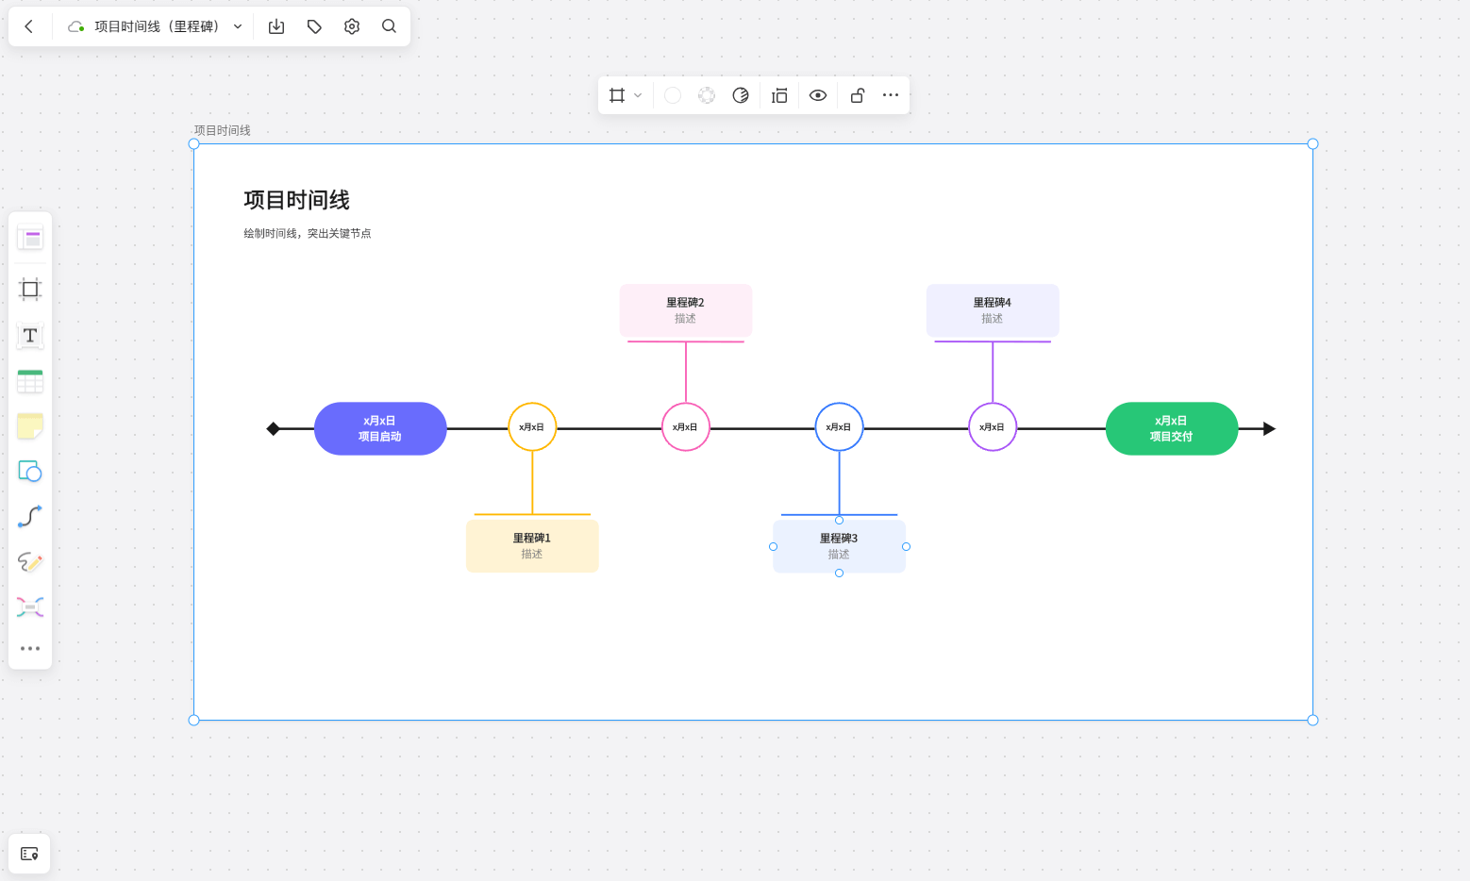Select the yellow x月x日 circle node
Viewport: 1470px width, 881px height.
(x=532, y=427)
